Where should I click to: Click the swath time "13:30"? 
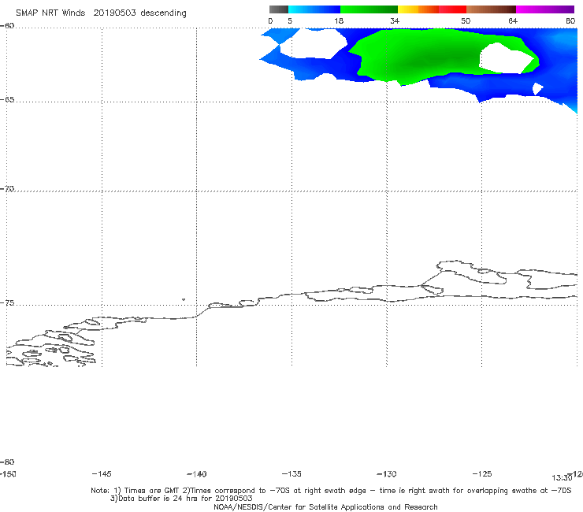[562, 478]
